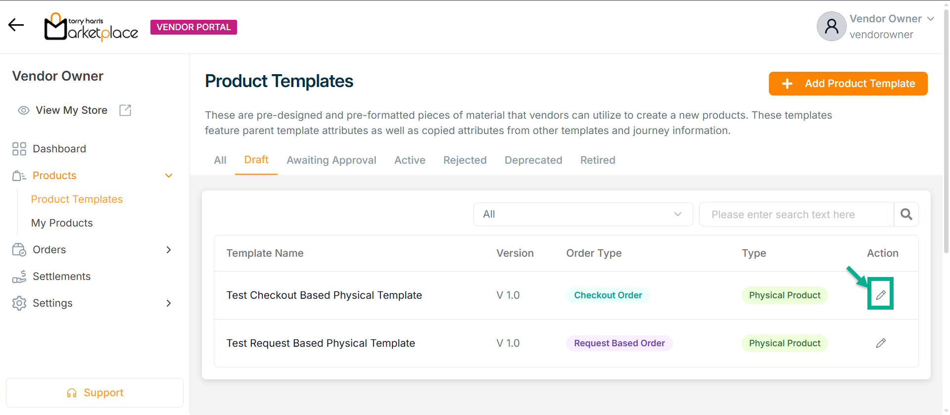Screen dimensions: 950x415
Task: Open the Vendor Owner account dropdown
Action: (x=930, y=19)
